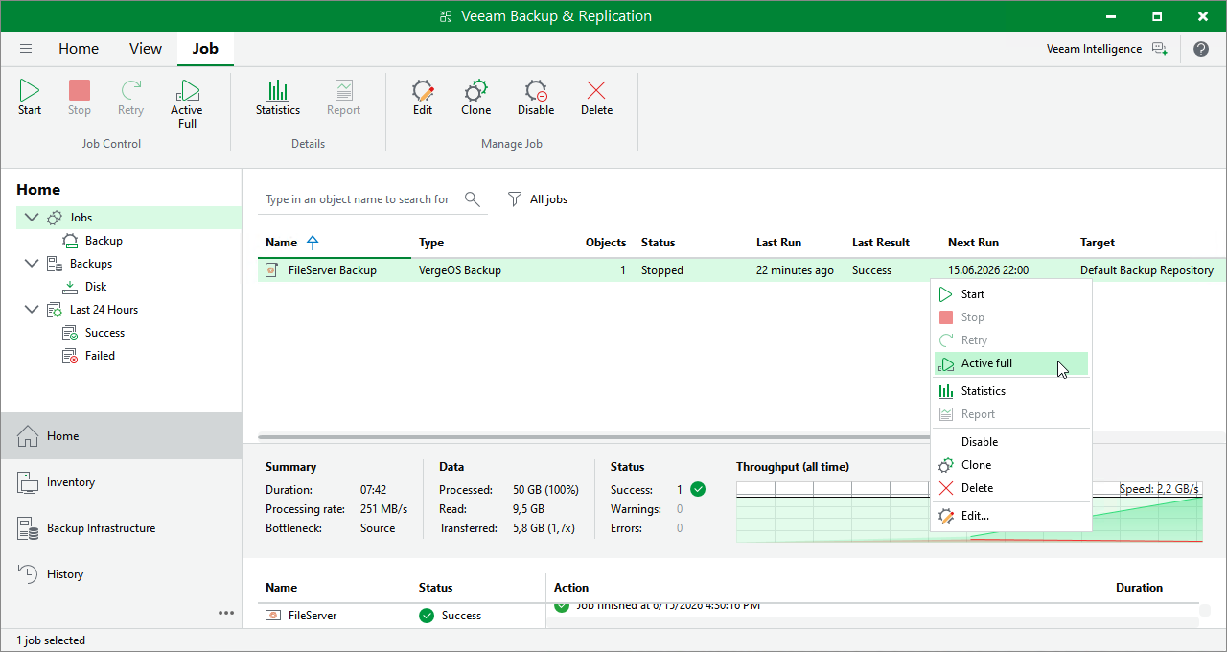Image resolution: width=1227 pixels, height=652 pixels.
Task: Choose Edit... in the context menu
Action: click(1011, 516)
